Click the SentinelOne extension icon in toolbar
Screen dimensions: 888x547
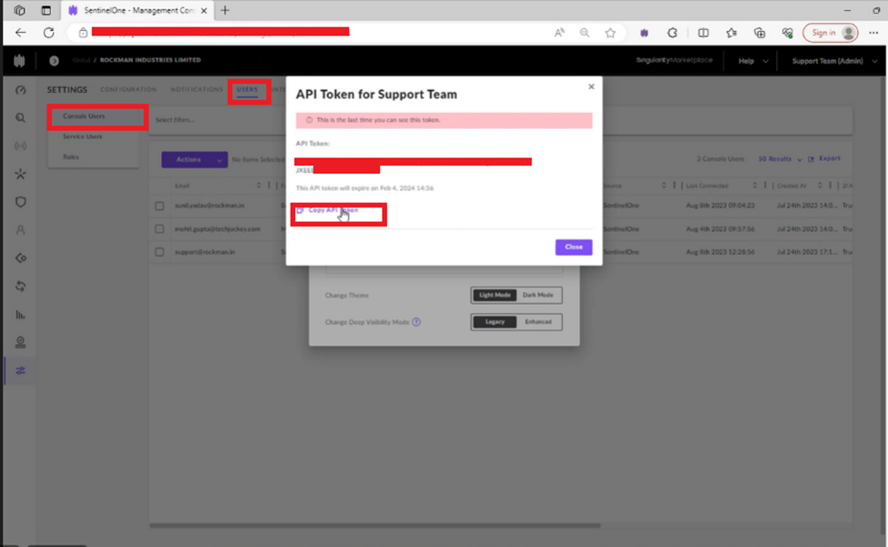point(644,33)
